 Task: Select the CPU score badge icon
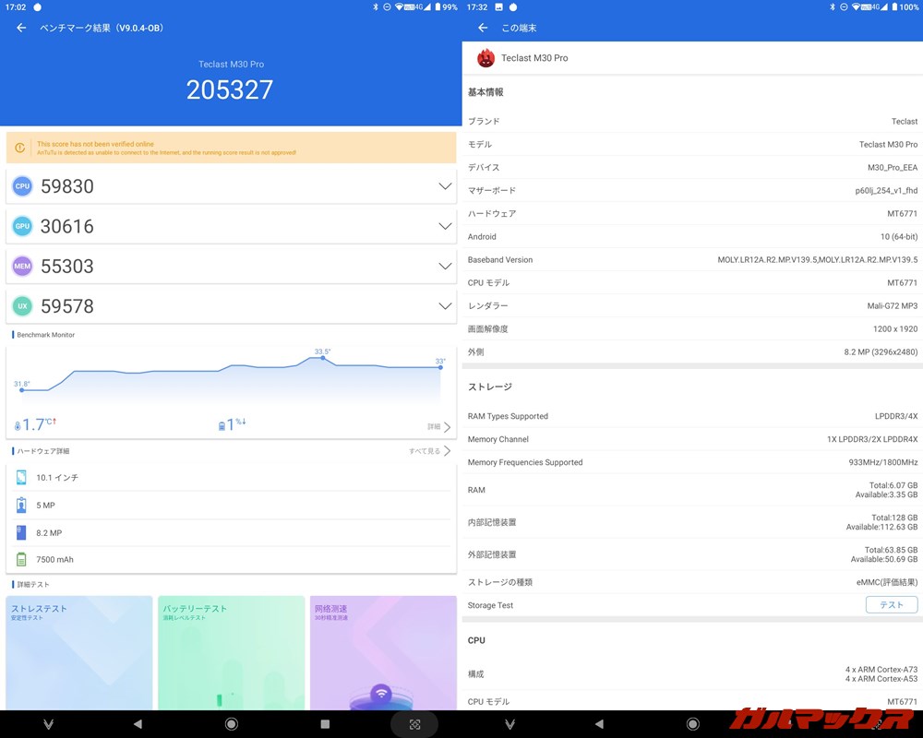(22, 186)
